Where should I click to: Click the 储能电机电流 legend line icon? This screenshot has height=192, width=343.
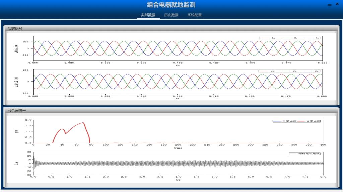click(293, 153)
